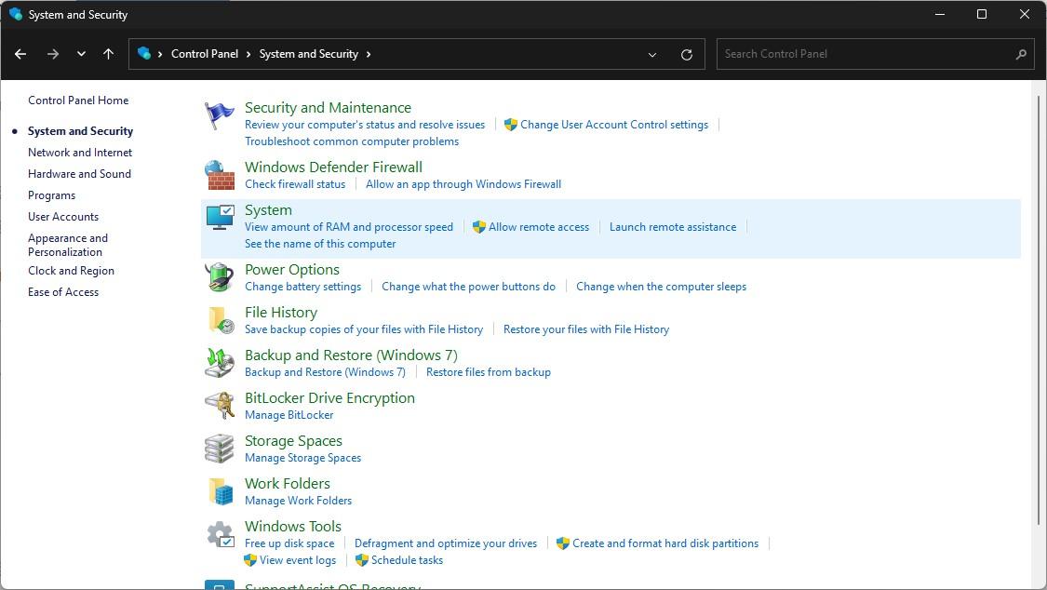Image resolution: width=1047 pixels, height=590 pixels.
Task: Open Ease of Access category
Action: tap(63, 291)
